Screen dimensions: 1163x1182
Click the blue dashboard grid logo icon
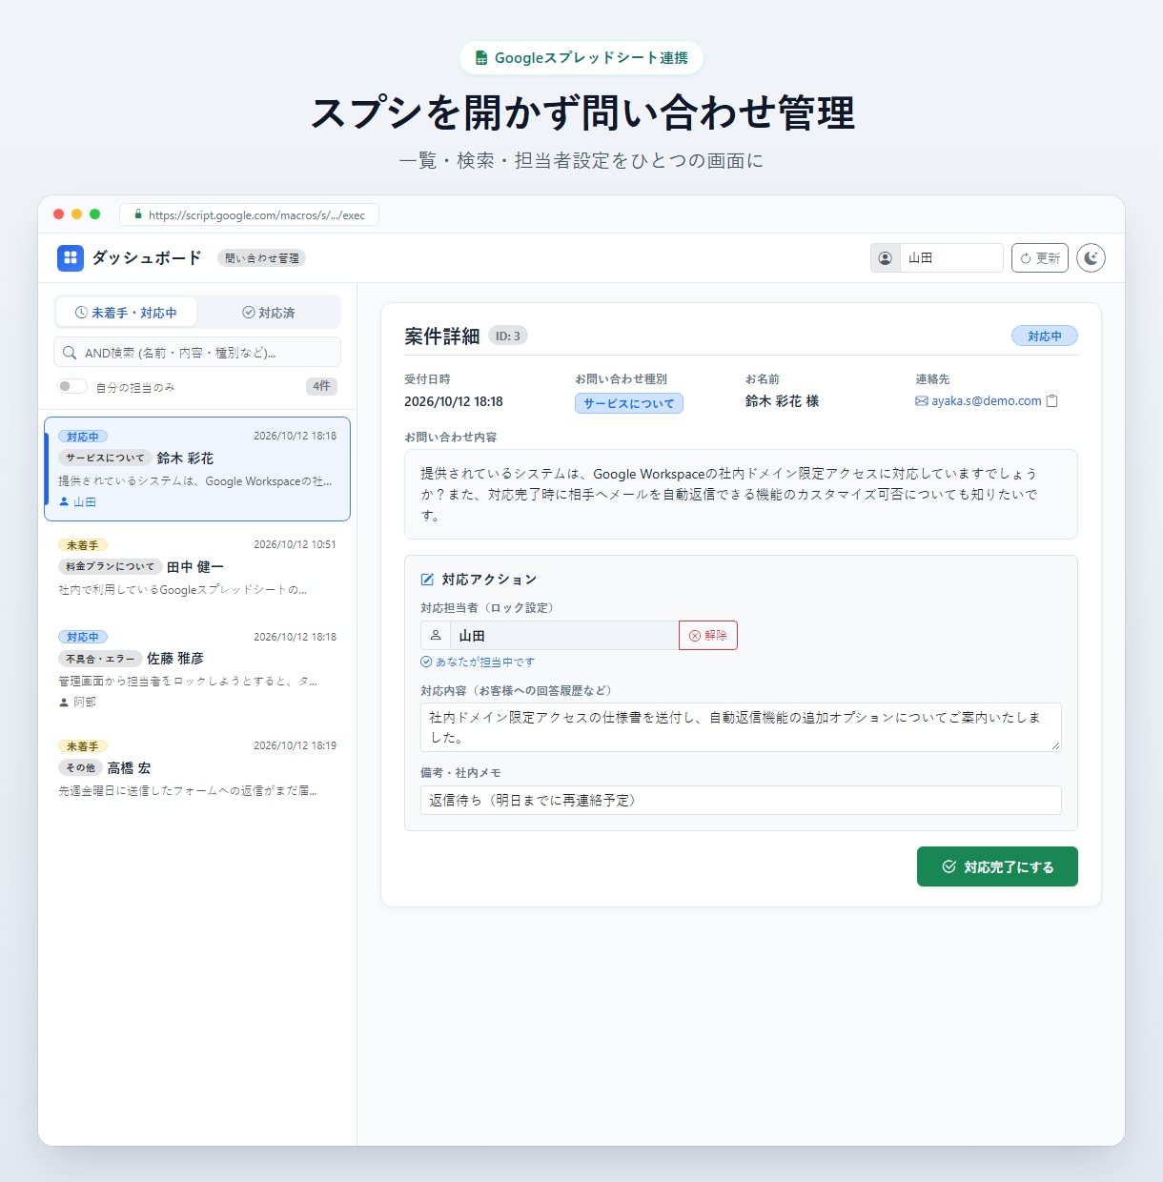(x=71, y=258)
